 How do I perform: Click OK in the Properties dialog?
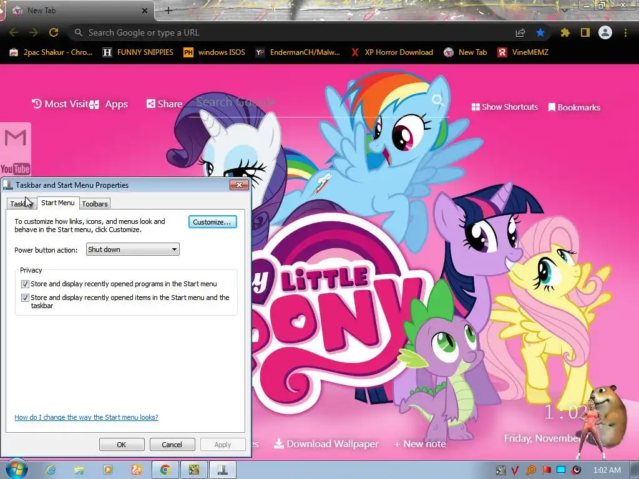tap(122, 444)
